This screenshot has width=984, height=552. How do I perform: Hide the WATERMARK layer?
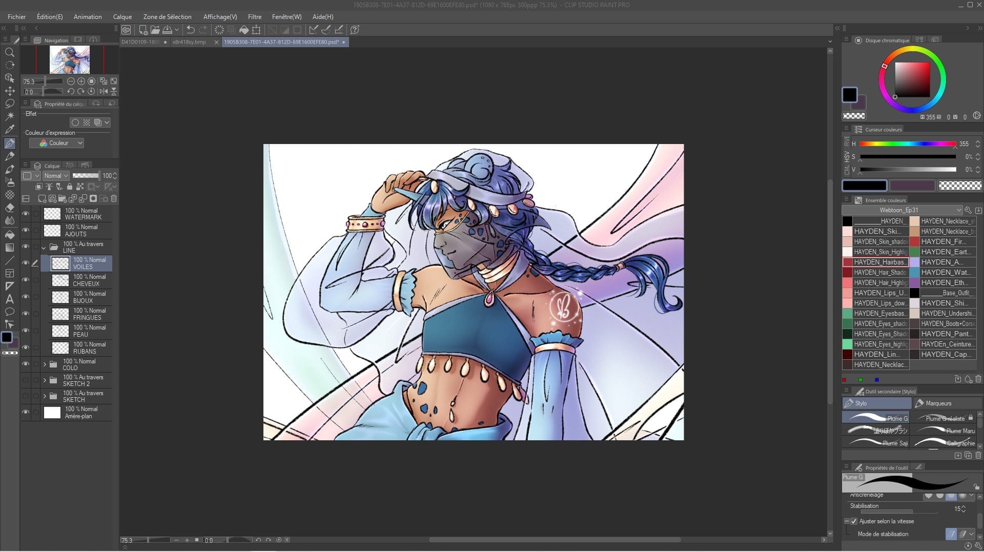tap(25, 214)
